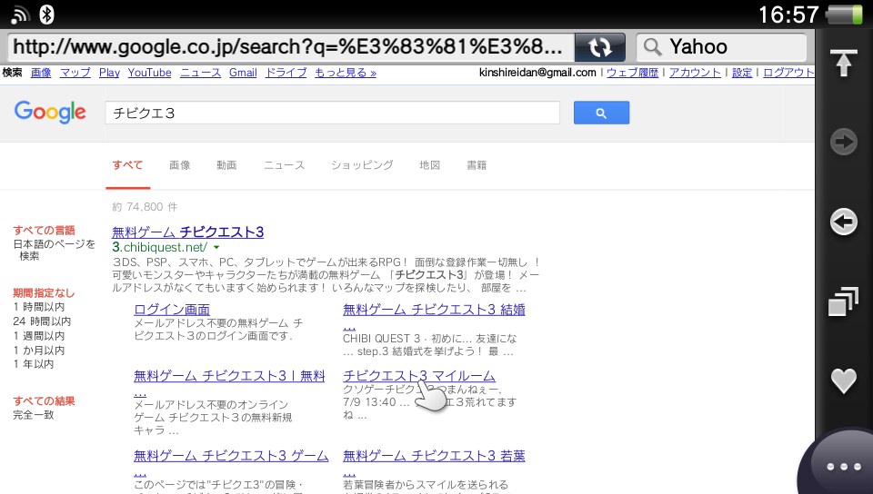Click the 約 74,800 件 result count
This screenshot has height=494, width=873.
tap(145, 207)
